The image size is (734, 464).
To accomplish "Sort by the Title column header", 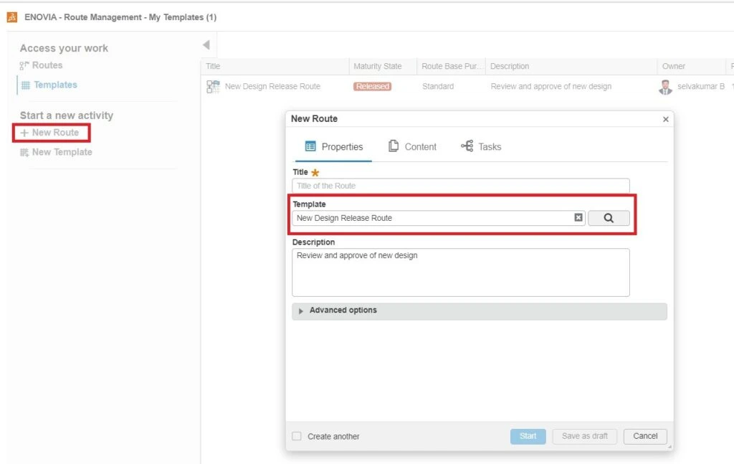I will coord(275,66).
